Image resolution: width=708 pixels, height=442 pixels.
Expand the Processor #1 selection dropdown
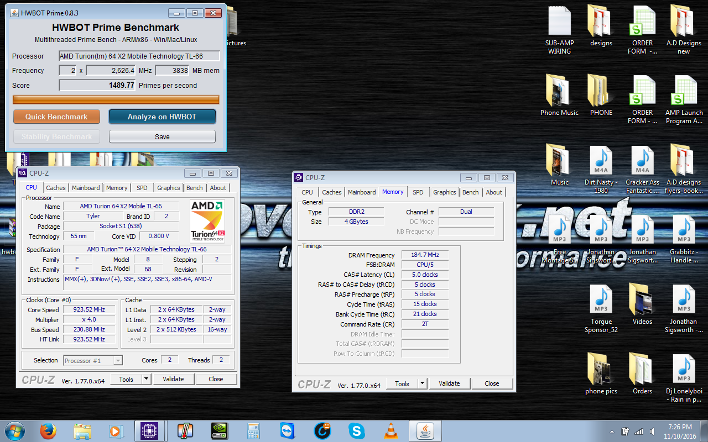pos(118,361)
